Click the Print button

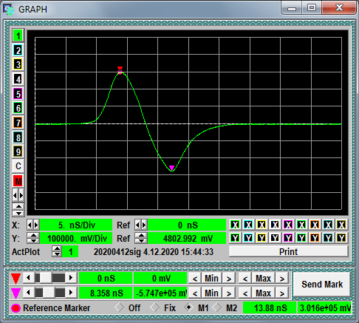288,251
